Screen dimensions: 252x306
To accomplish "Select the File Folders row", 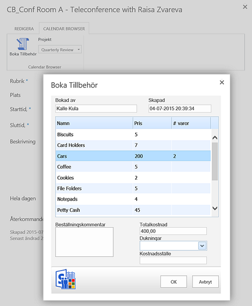I will click(133, 188).
